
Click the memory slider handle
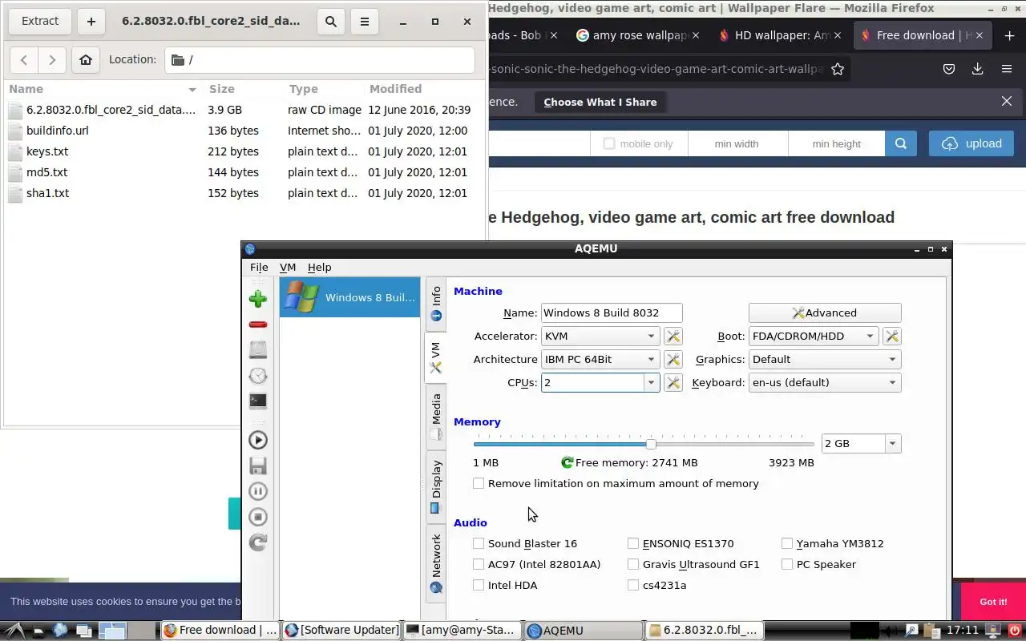(651, 443)
